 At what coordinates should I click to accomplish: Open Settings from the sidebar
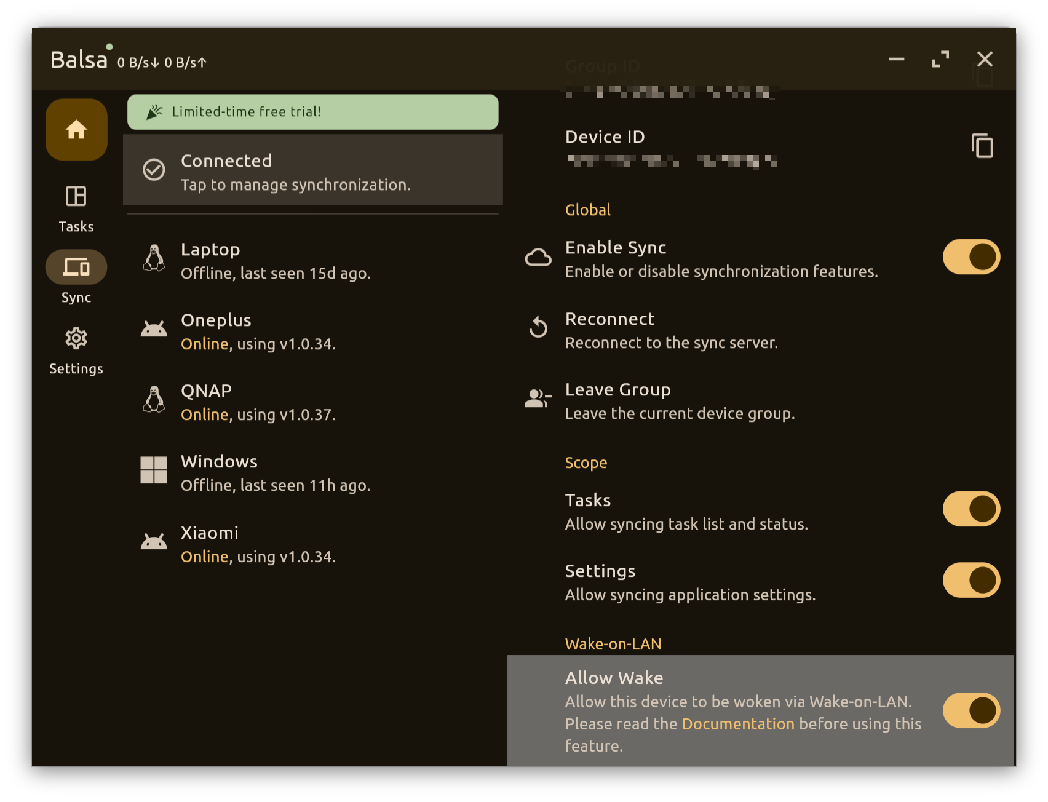(x=76, y=349)
